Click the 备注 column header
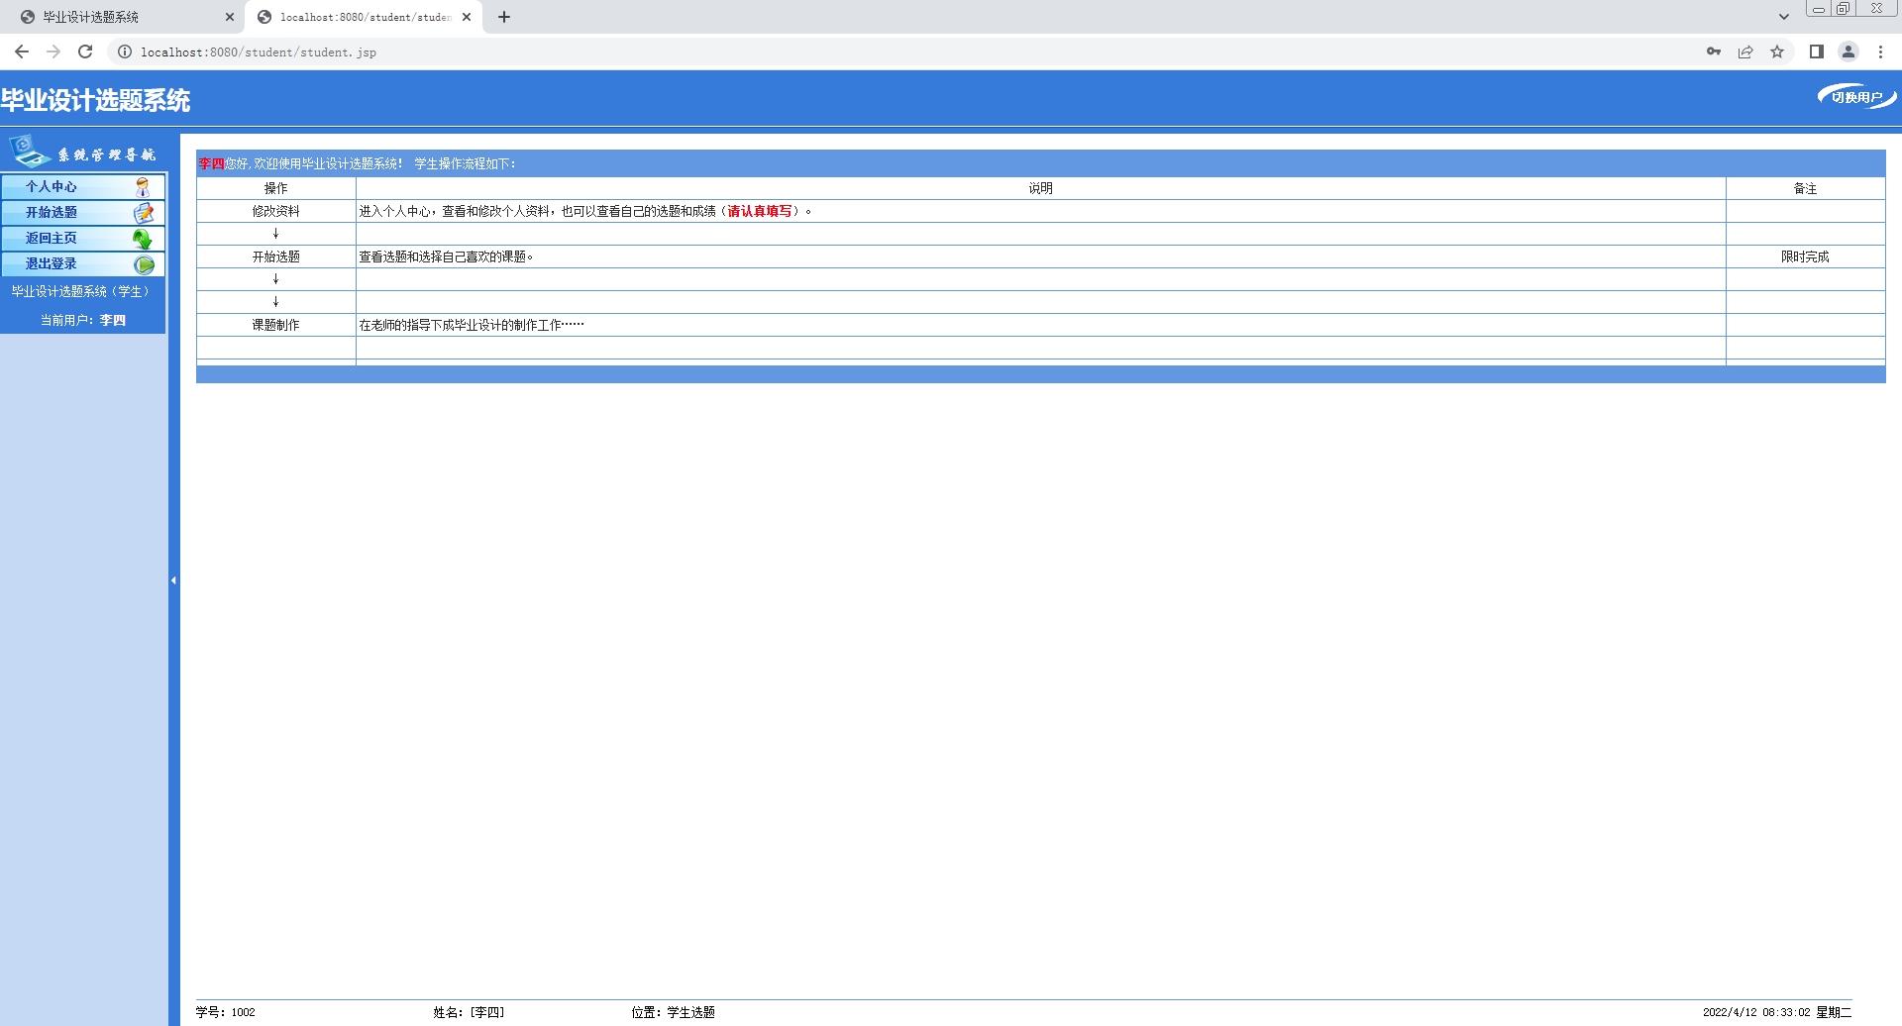 1805,188
